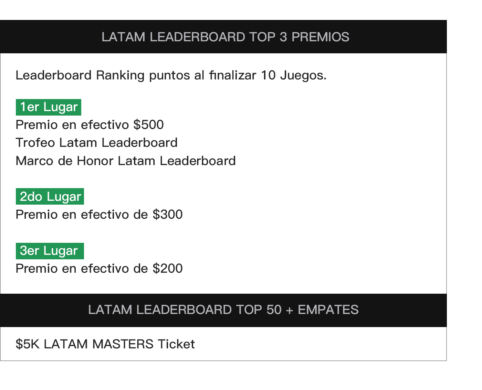482x390 pixels.
Task: Click Premio en efectivo de $300 line
Action: pos(99,215)
